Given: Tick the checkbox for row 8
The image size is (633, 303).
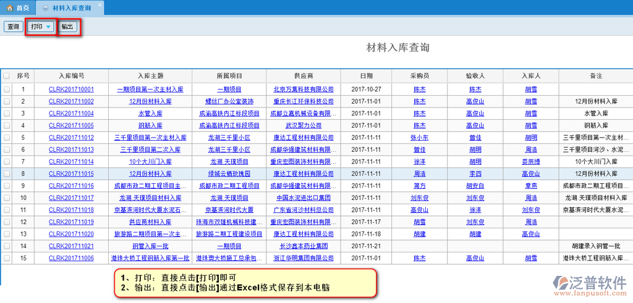Looking at the screenshot, I should pyautogui.click(x=7, y=173).
